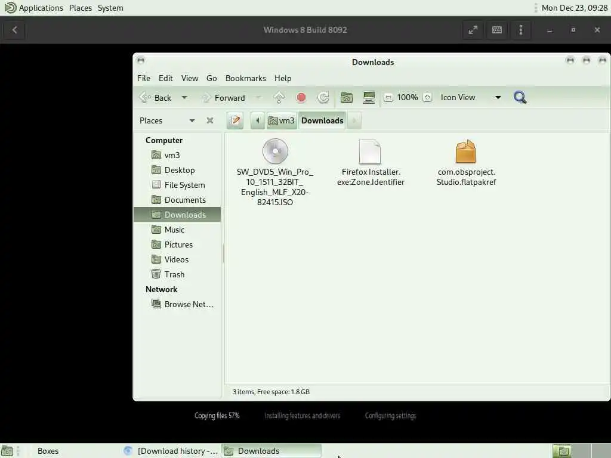Open the Boxes three-dot menu
The image size is (611, 458).
pyautogui.click(x=521, y=30)
